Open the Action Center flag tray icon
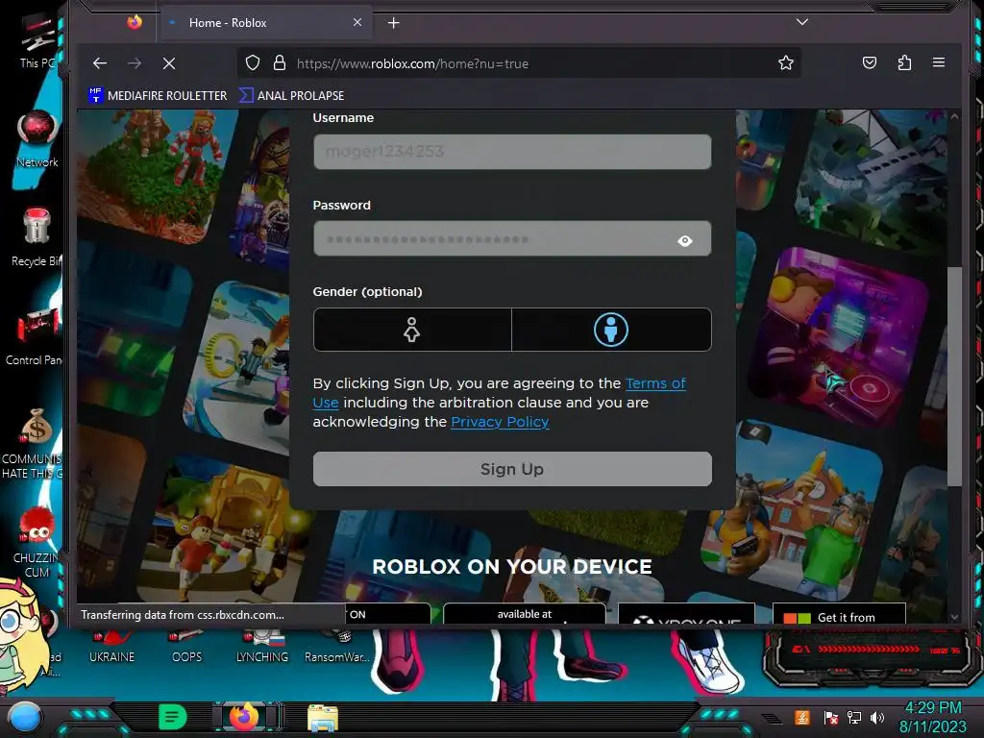 [831, 717]
